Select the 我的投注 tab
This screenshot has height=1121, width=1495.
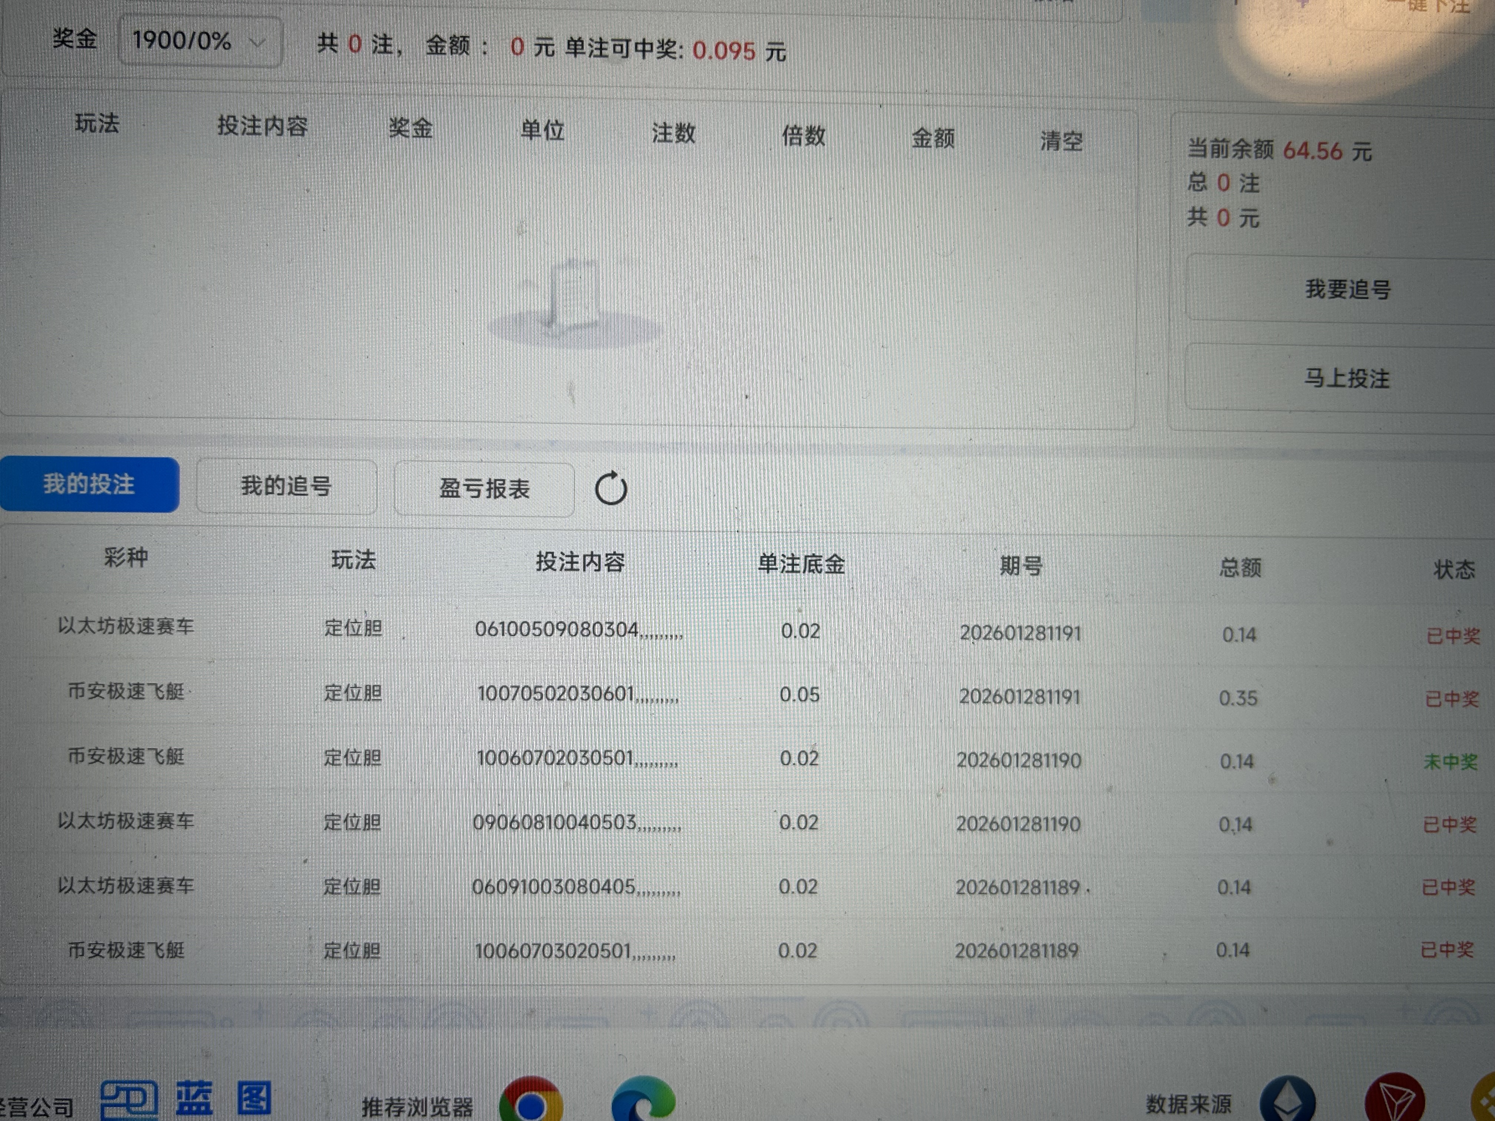[x=89, y=484]
